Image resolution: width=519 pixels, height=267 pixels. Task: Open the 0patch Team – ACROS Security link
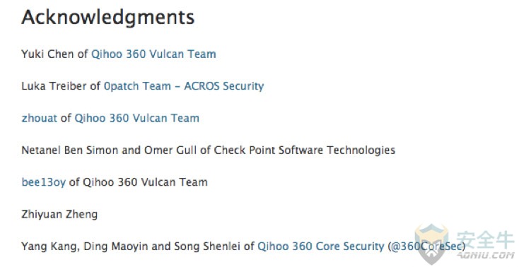[x=184, y=86]
